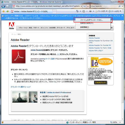Open the ページ(P) menu

click(101, 11)
